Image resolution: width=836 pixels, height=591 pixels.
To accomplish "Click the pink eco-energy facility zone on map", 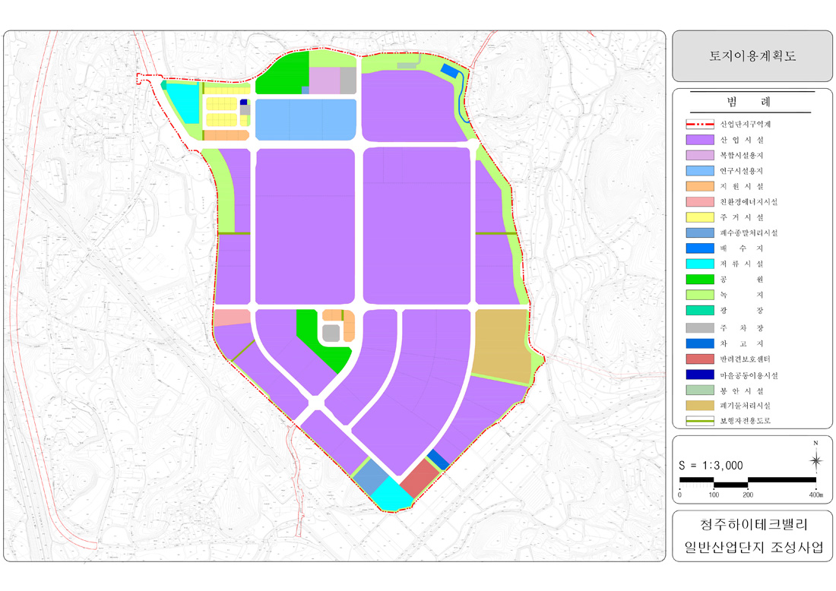I will pos(232,317).
